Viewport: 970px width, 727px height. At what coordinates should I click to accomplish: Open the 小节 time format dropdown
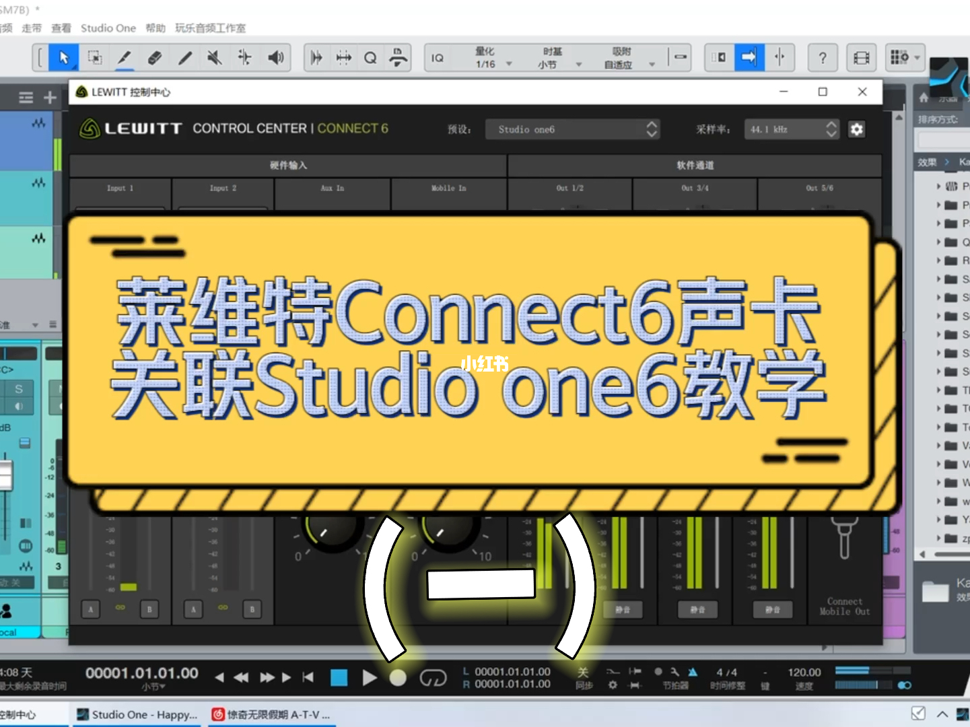(154, 687)
